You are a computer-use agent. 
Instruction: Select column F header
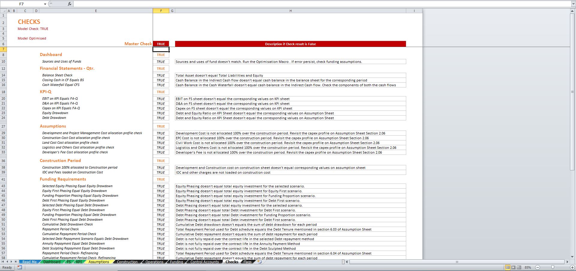click(x=161, y=11)
